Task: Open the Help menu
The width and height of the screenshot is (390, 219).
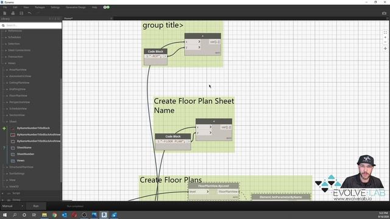Action: point(94,7)
